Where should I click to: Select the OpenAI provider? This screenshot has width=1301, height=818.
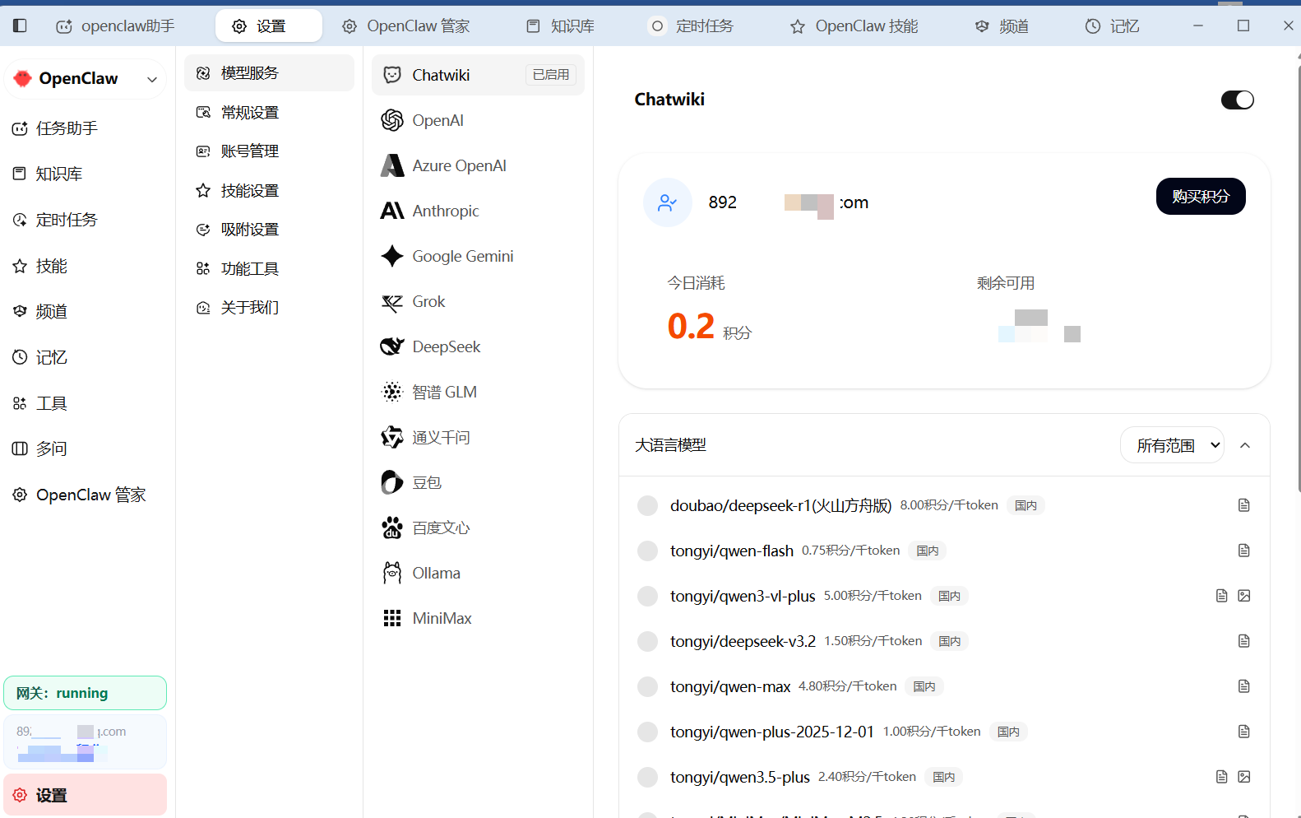tap(478, 120)
